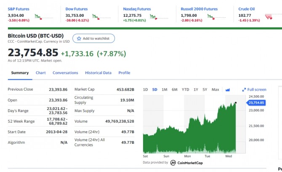Select the 5Y chart range

pos(205,89)
